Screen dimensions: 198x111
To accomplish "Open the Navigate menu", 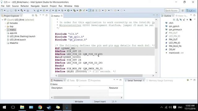I will tap(35, 6).
